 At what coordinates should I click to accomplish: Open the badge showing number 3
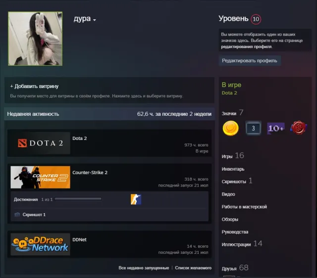(253, 128)
